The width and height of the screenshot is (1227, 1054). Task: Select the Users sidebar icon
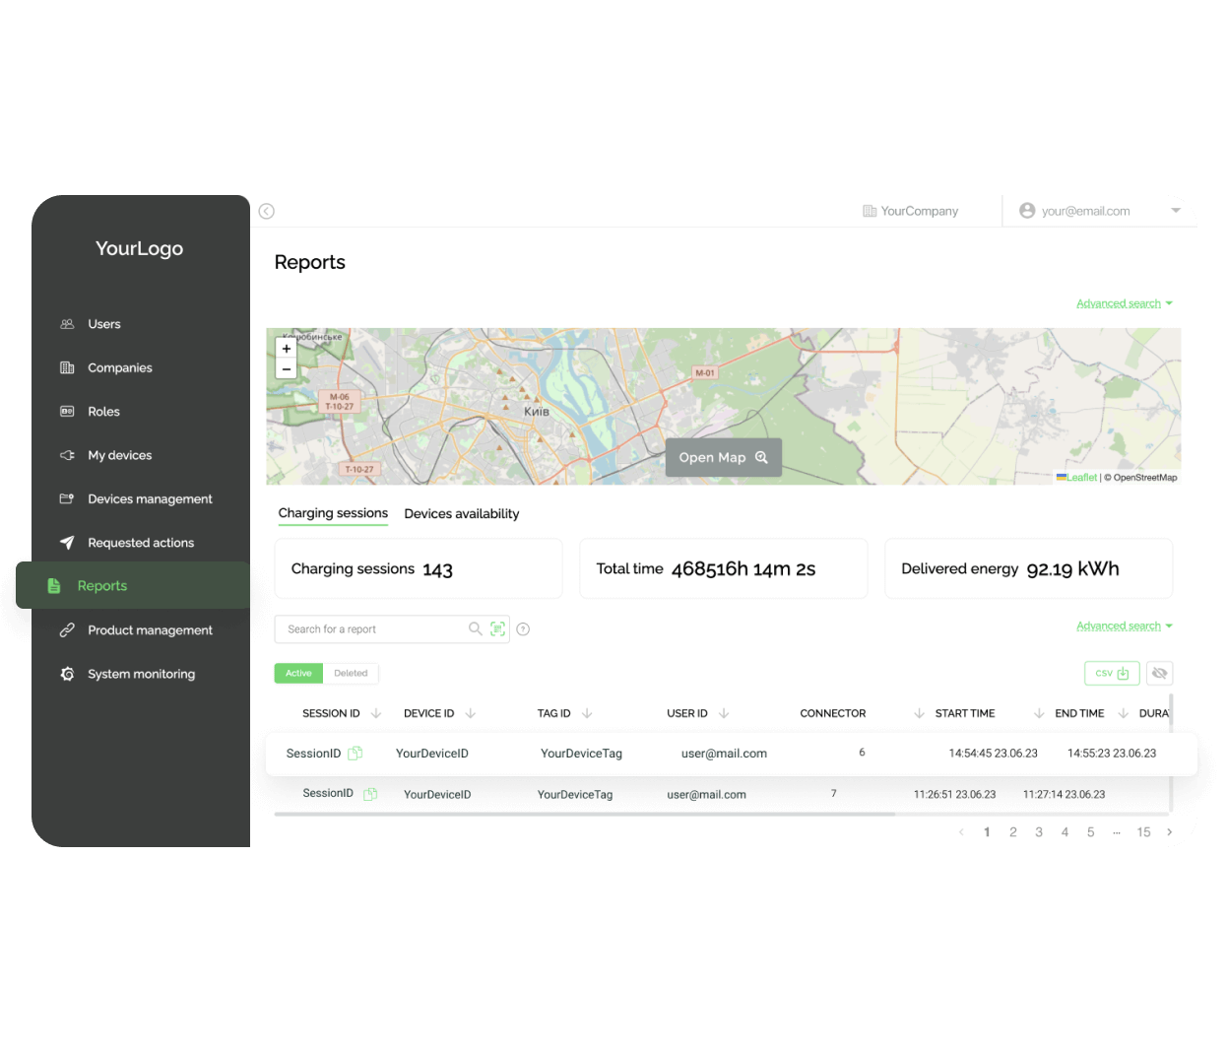click(67, 323)
